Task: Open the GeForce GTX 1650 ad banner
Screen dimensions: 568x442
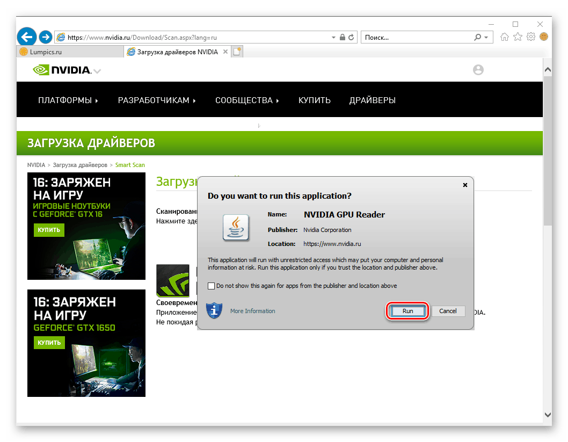Action: tap(86, 343)
